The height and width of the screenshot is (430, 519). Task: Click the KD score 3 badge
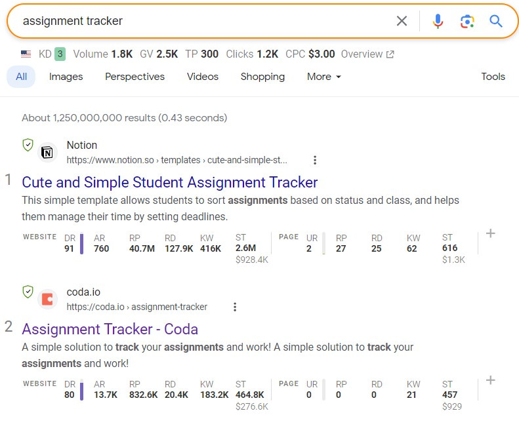60,54
